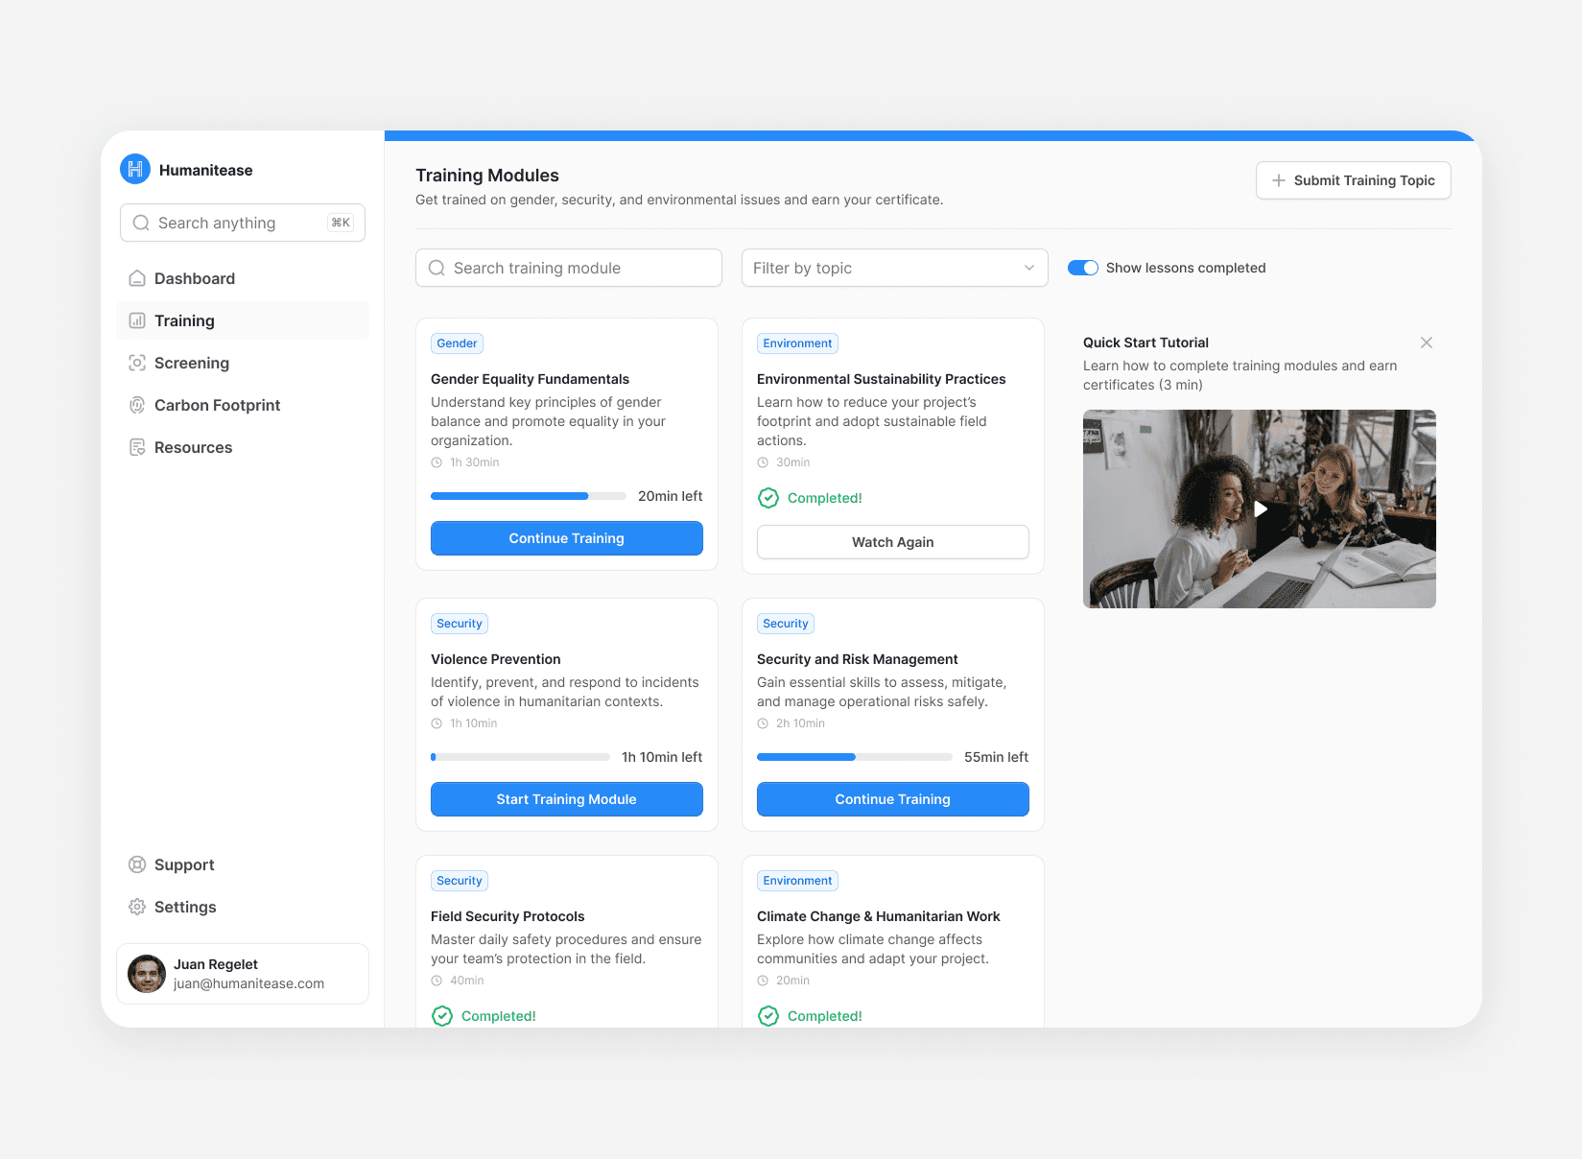This screenshot has height=1159, width=1582.
Task: Go to Screening section
Action: (x=243, y=363)
